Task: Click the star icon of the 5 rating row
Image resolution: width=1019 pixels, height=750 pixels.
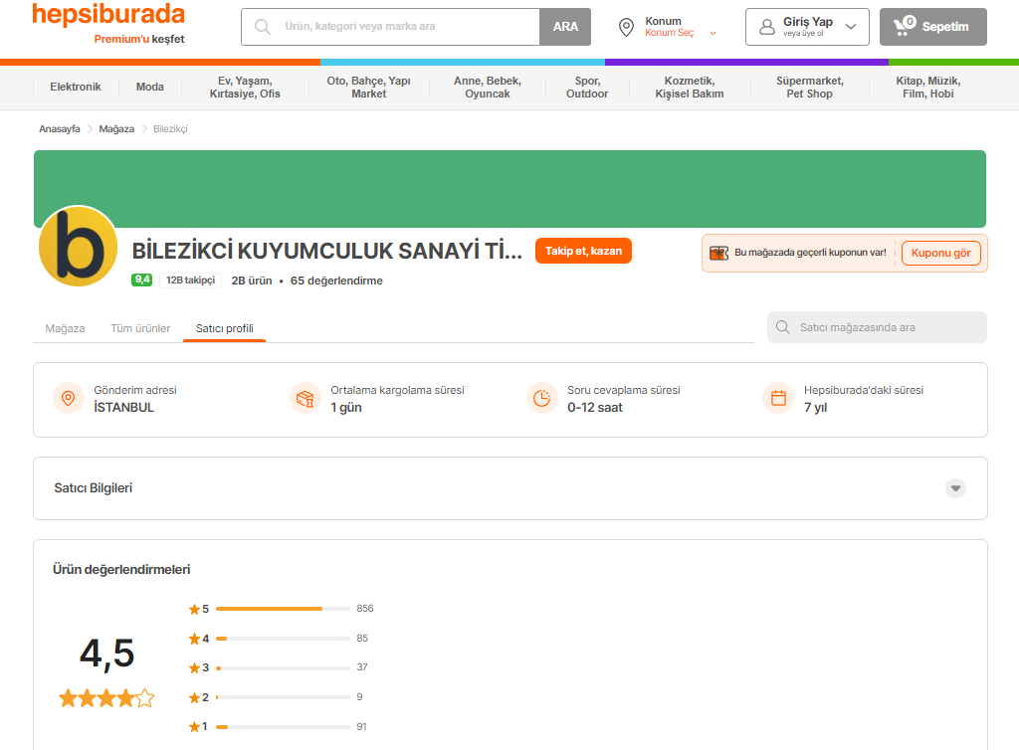Action: 194,609
